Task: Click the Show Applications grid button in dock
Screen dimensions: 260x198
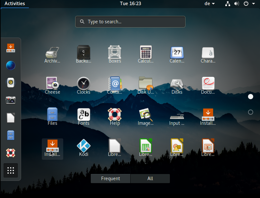Action: [x=11, y=170]
